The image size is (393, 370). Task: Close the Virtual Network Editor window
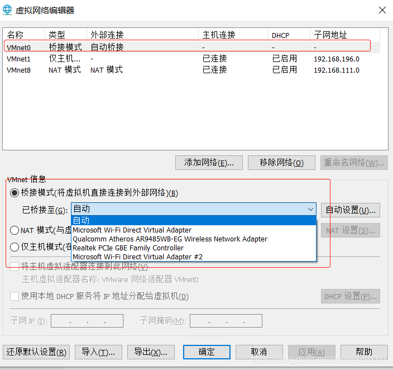tap(382, 10)
